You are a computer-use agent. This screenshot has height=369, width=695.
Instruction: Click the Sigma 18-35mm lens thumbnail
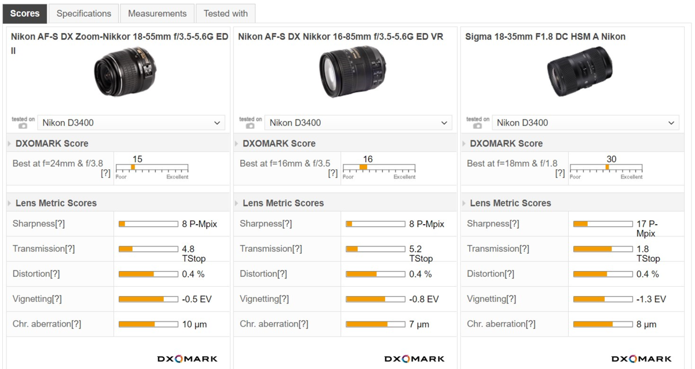[x=580, y=72]
